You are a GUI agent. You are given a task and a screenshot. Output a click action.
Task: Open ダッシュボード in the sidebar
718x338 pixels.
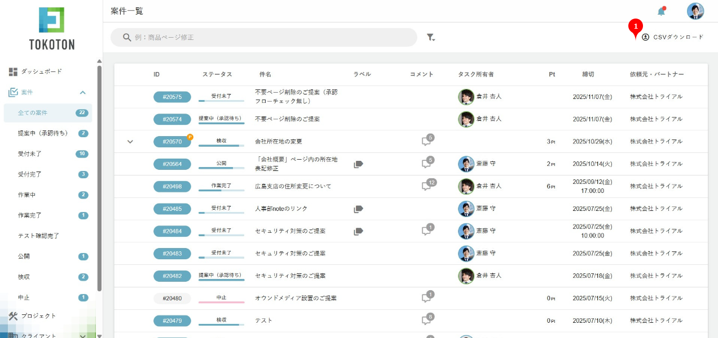(41, 71)
